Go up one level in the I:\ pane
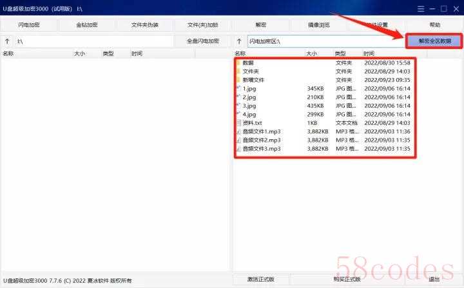 click(x=7, y=41)
